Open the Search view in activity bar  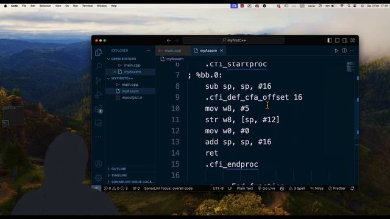[x=99, y=66]
